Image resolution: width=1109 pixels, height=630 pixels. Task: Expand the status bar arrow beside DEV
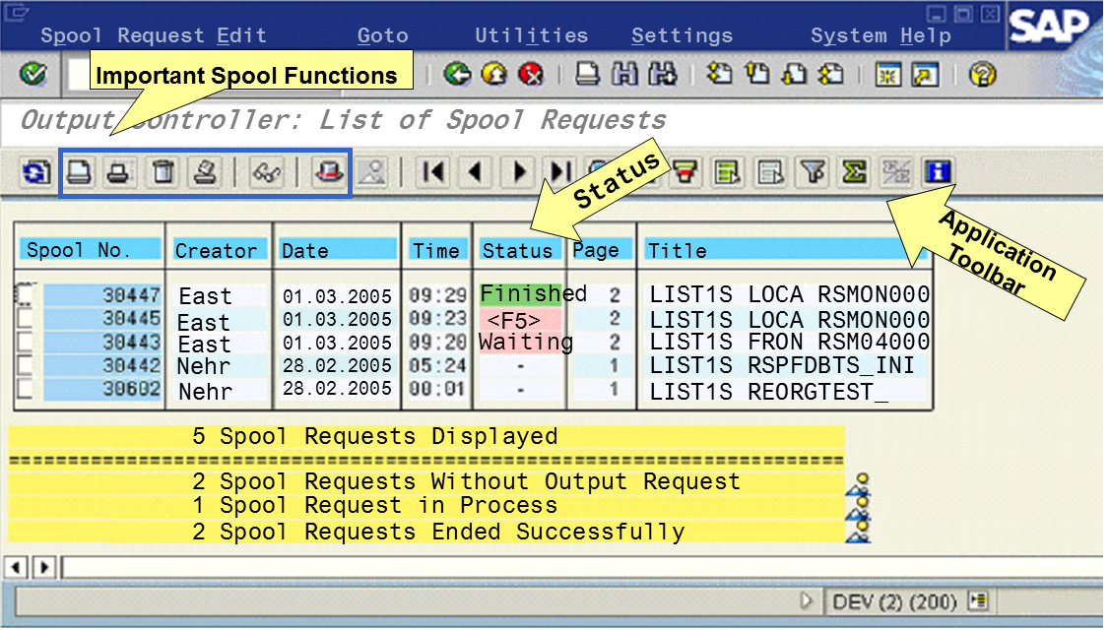coord(808,600)
